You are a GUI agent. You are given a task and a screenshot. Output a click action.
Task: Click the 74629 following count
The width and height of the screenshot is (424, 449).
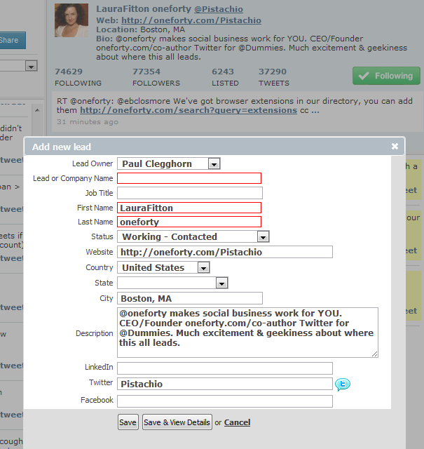[69, 72]
